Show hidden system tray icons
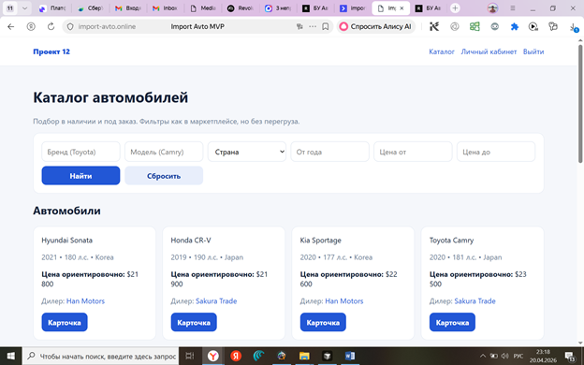 tap(483, 356)
